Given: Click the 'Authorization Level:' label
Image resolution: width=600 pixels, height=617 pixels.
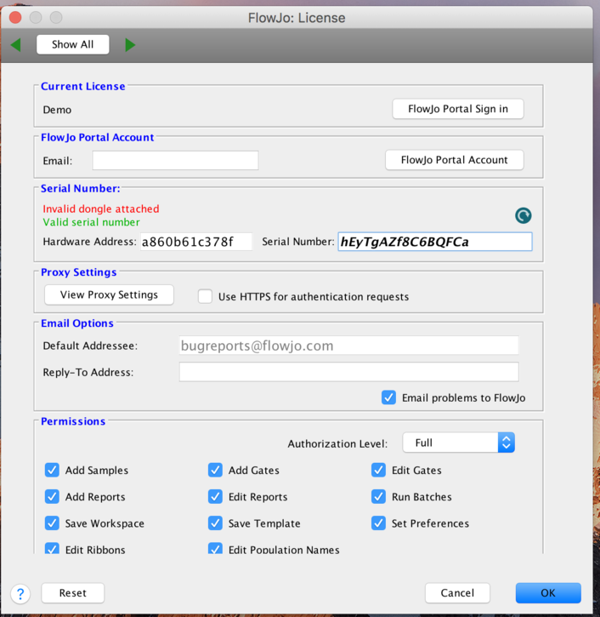Looking at the screenshot, I should click(x=337, y=444).
